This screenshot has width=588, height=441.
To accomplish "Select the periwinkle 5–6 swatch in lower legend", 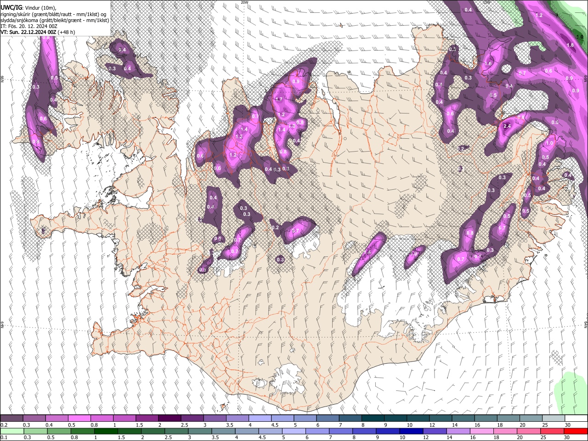I will [x=294, y=431].
